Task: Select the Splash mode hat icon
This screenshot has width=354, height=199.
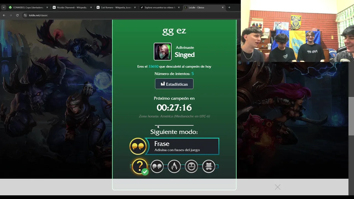Action: 209,166
